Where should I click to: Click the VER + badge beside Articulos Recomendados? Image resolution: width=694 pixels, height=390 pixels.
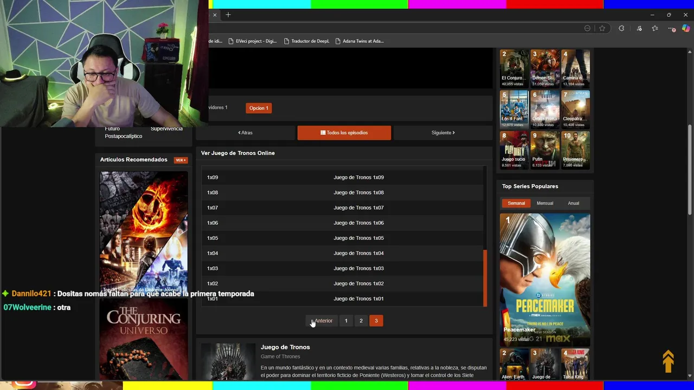point(181,160)
